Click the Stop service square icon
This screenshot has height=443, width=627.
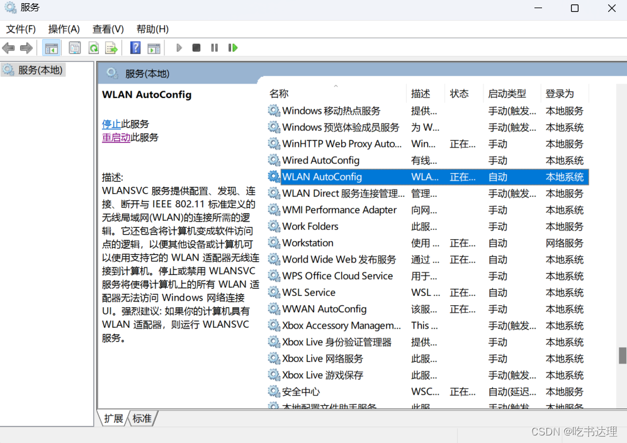coord(196,48)
